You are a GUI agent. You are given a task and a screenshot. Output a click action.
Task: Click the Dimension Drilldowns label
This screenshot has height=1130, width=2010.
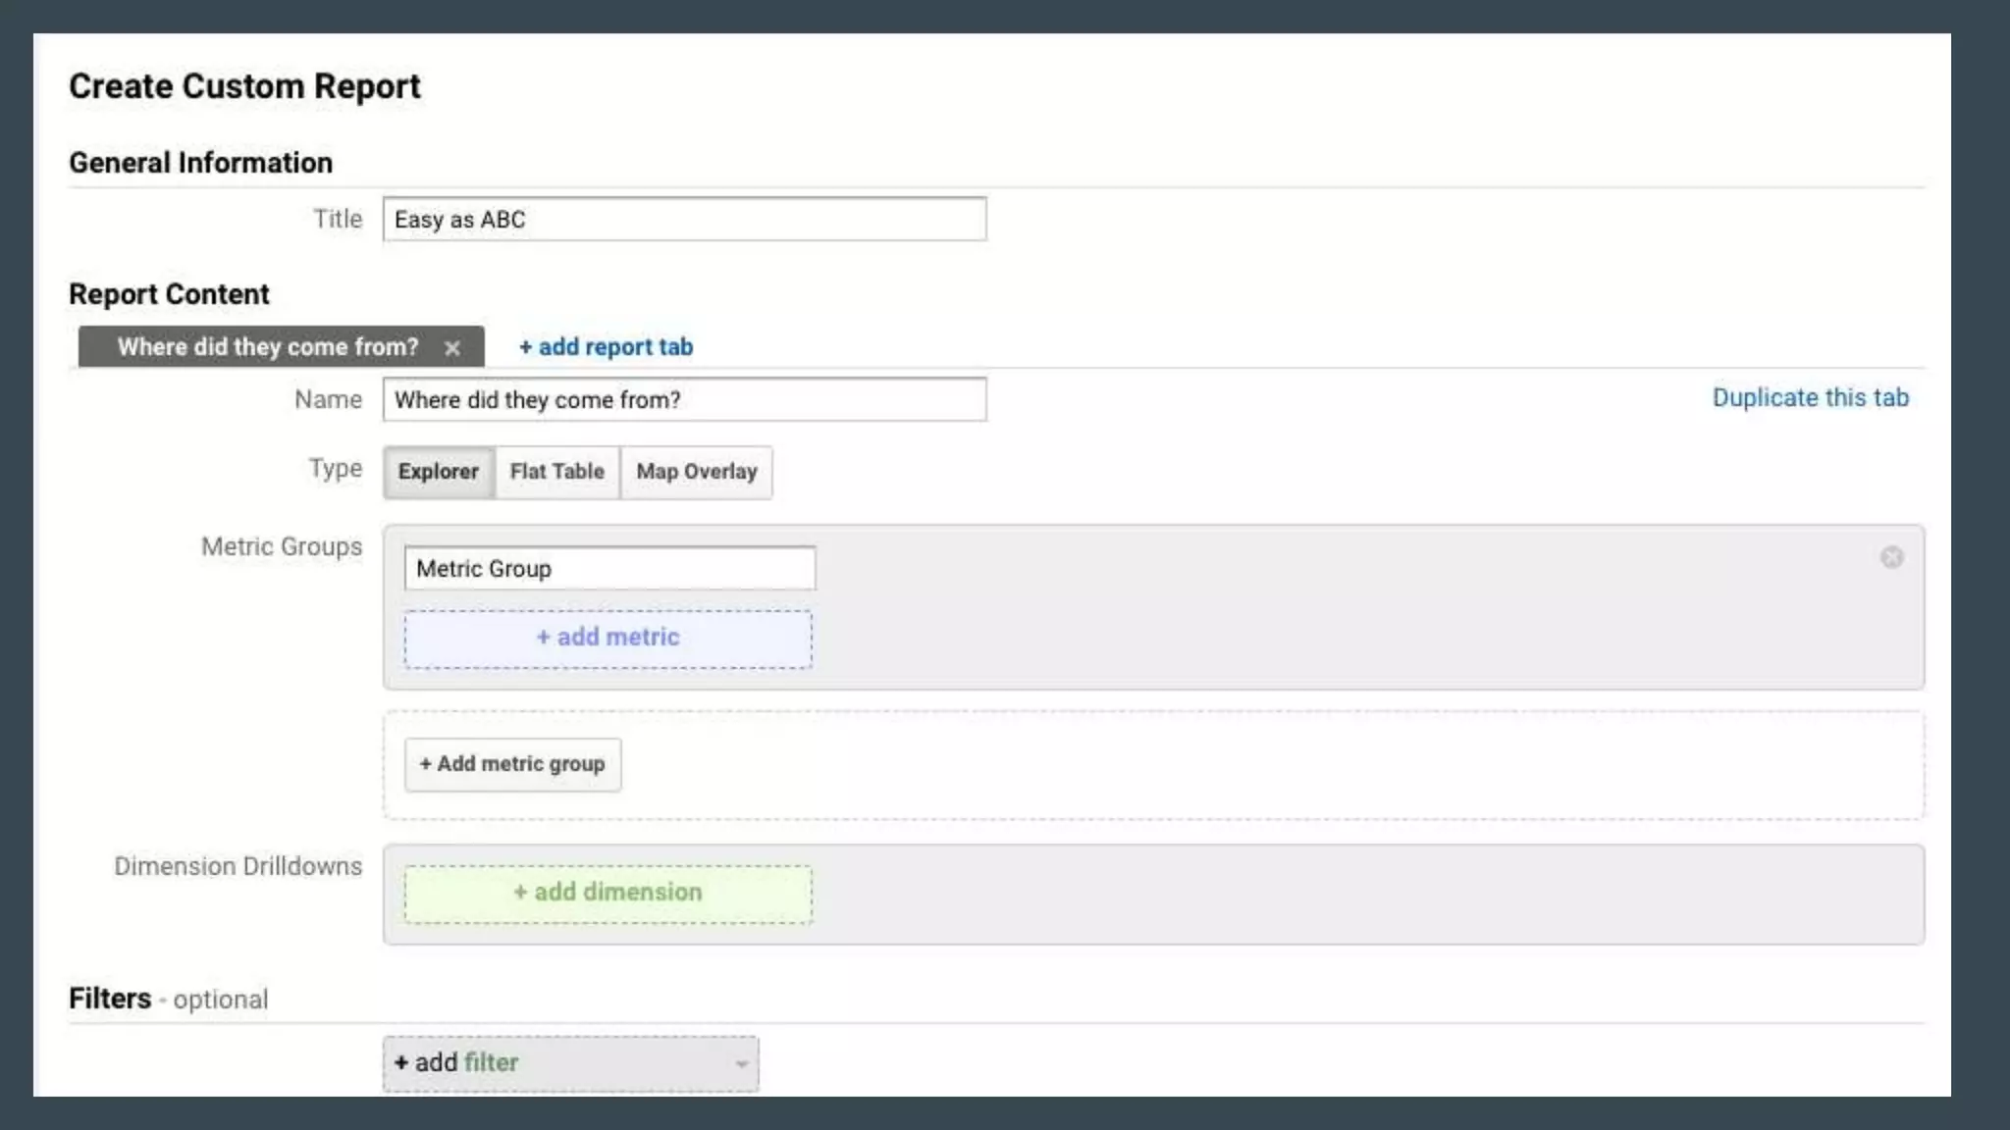(x=238, y=866)
